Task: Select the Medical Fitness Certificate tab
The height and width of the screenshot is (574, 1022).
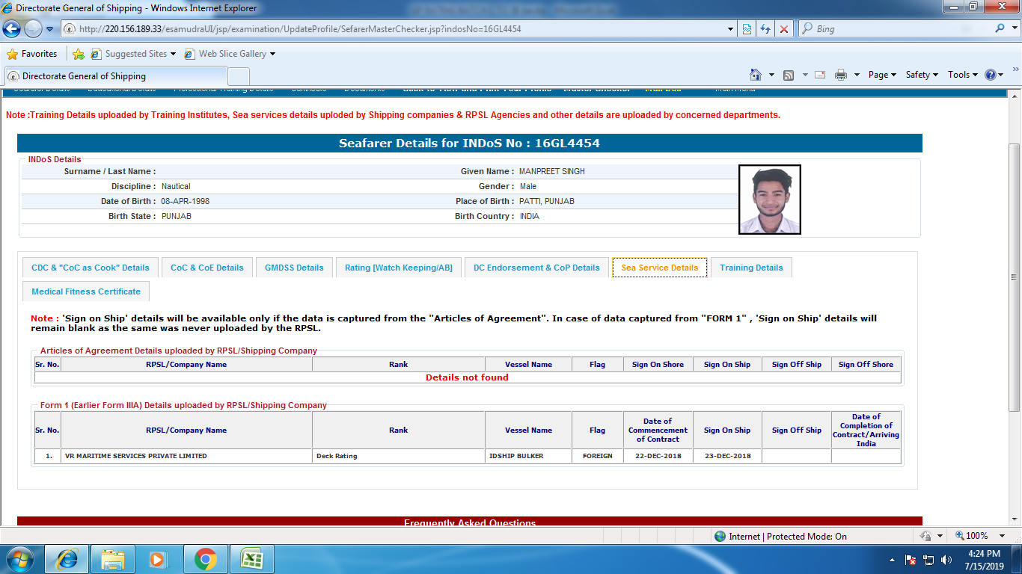Action: coord(86,291)
